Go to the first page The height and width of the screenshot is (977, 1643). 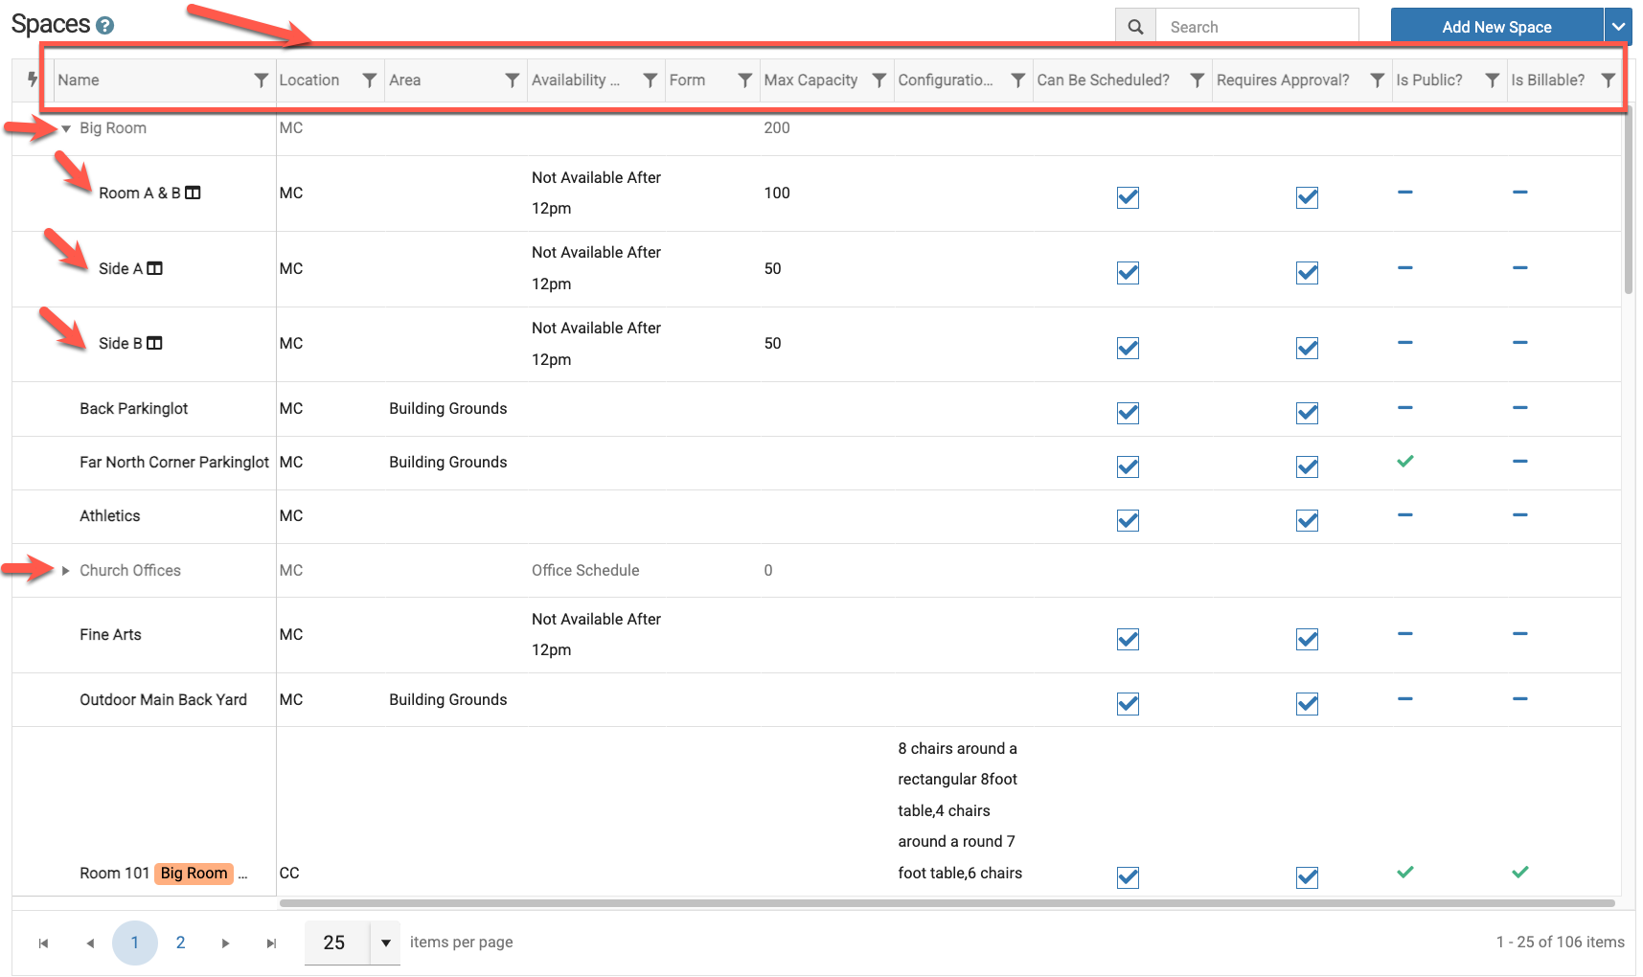pyautogui.click(x=43, y=943)
